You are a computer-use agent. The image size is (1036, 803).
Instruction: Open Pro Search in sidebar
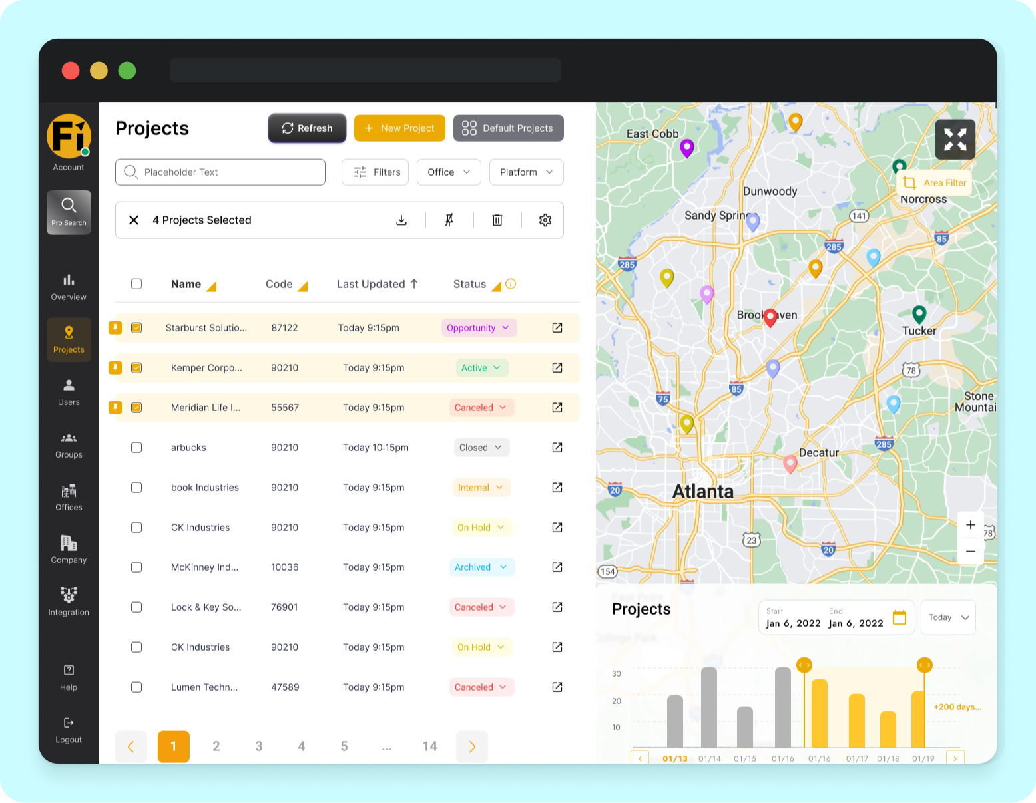click(x=69, y=212)
